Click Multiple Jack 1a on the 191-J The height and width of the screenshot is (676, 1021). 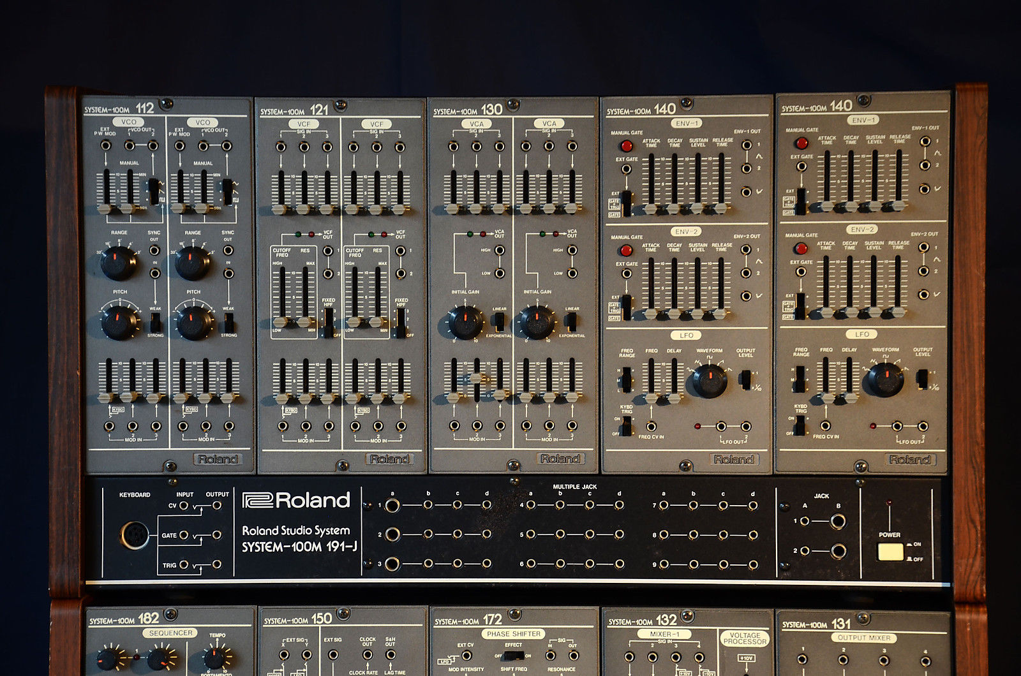pyautogui.click(x=392, y=506)
